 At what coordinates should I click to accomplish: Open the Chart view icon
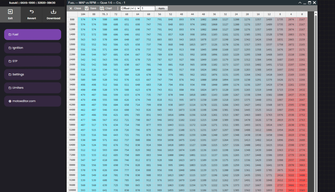pyautogui.click(x=102, y=8)
